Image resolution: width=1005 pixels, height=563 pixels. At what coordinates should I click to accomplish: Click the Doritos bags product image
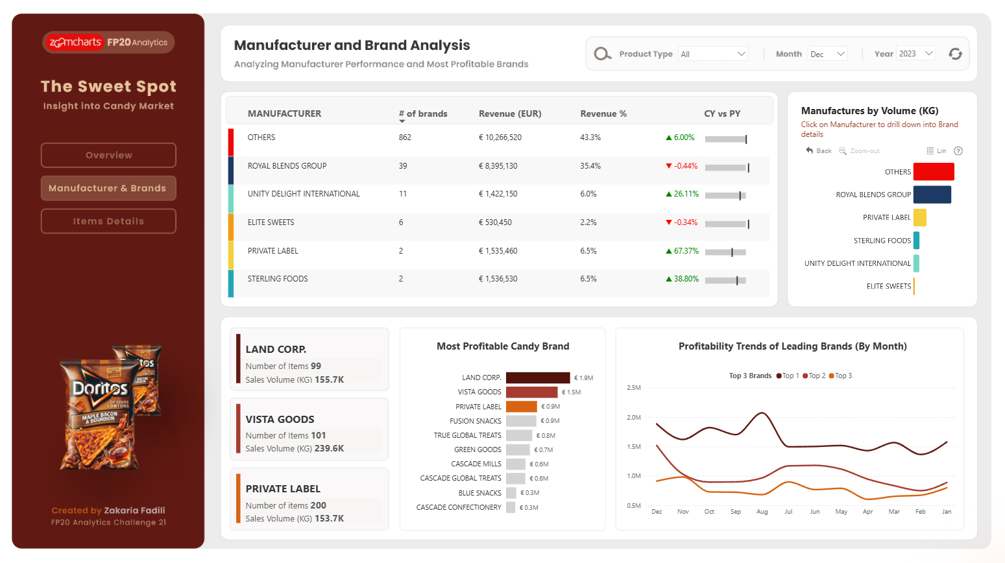pyautogui.click(x=111, y=407)
